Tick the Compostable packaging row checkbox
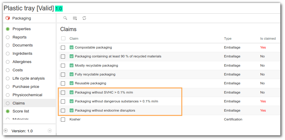 63,48
